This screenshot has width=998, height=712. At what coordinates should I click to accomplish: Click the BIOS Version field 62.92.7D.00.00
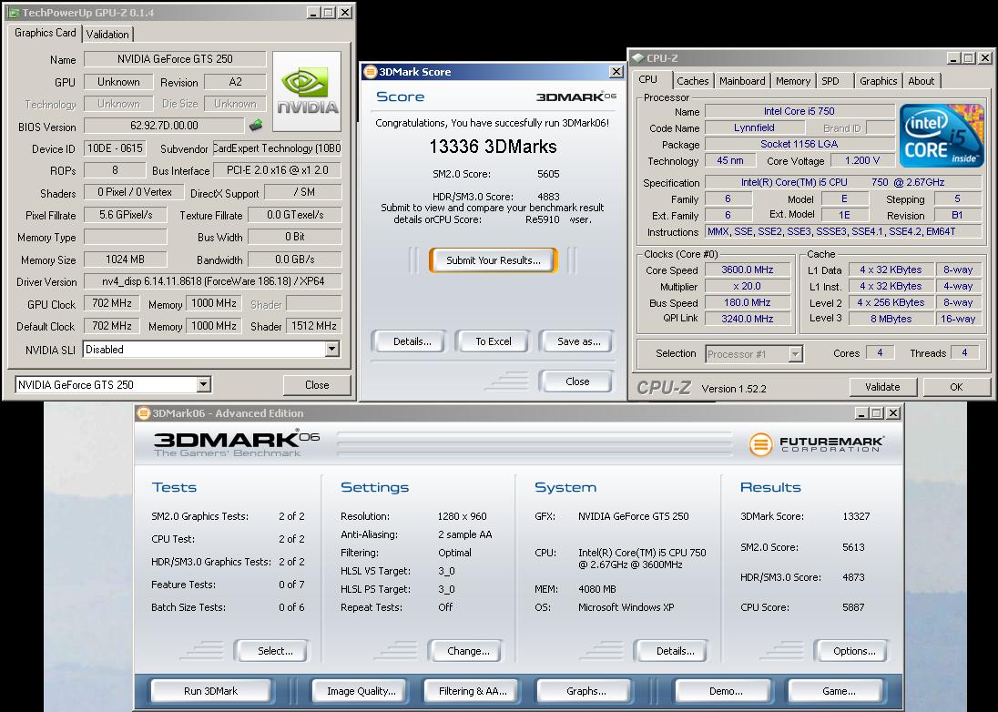164,126
